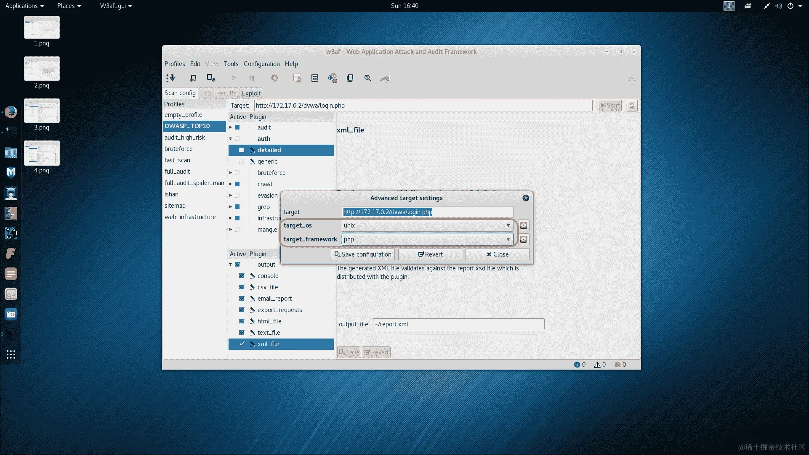Uncheck the html_file output plugin
This screenshot has width=809, height=455.
pos(241,321)
